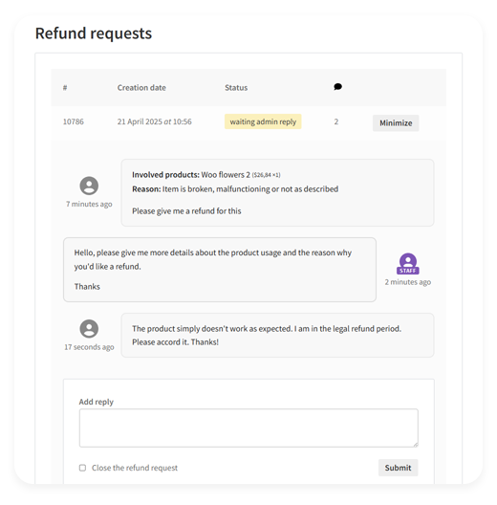497x505 pixels.
Task: Click the Submit reply button
Action: 399,468
